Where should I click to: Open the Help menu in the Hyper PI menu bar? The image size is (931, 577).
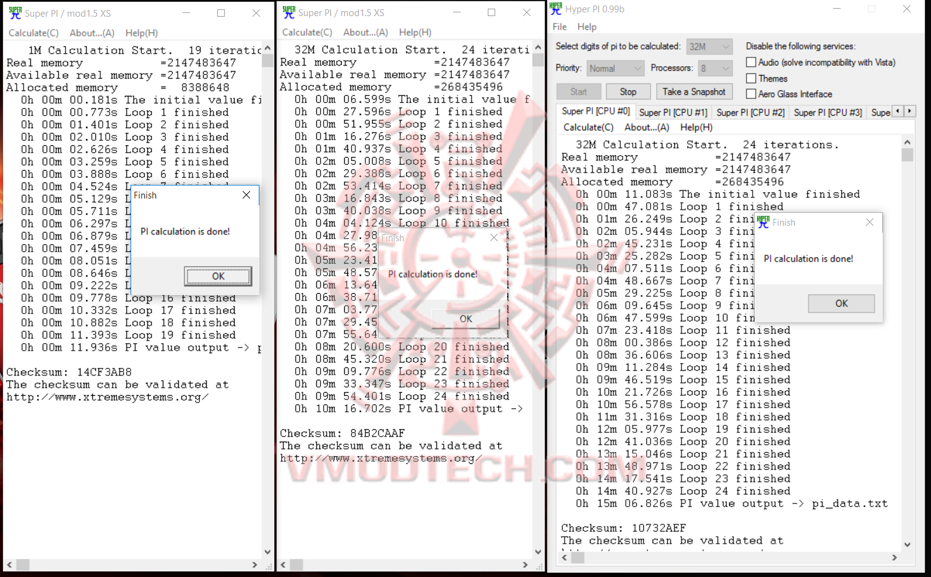(x=587, y=27)
